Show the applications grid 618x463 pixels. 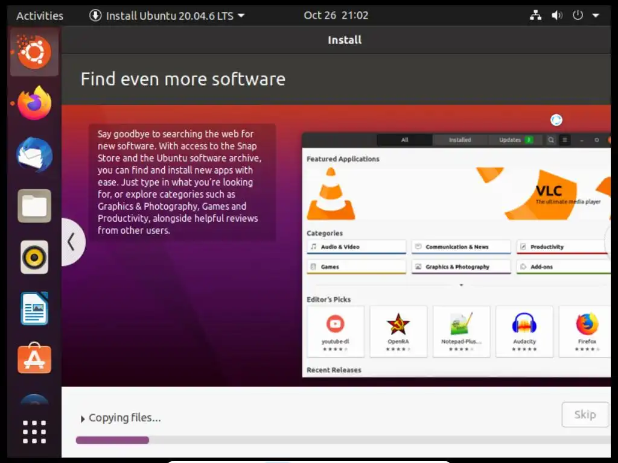[34, 432]
